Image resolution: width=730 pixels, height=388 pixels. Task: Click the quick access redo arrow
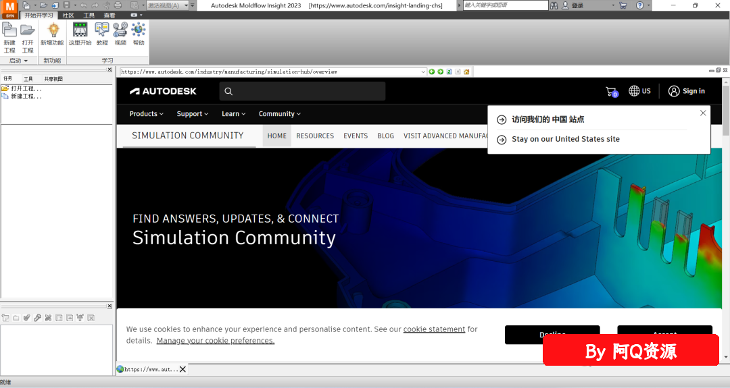95,5
